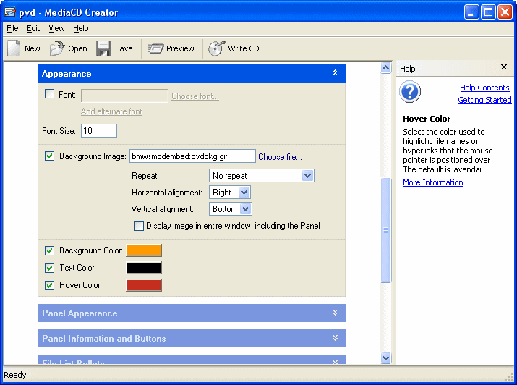Uncheck the Hover Color checkbox
Screen dimensions: 517x385
click(x=49, y=285)
